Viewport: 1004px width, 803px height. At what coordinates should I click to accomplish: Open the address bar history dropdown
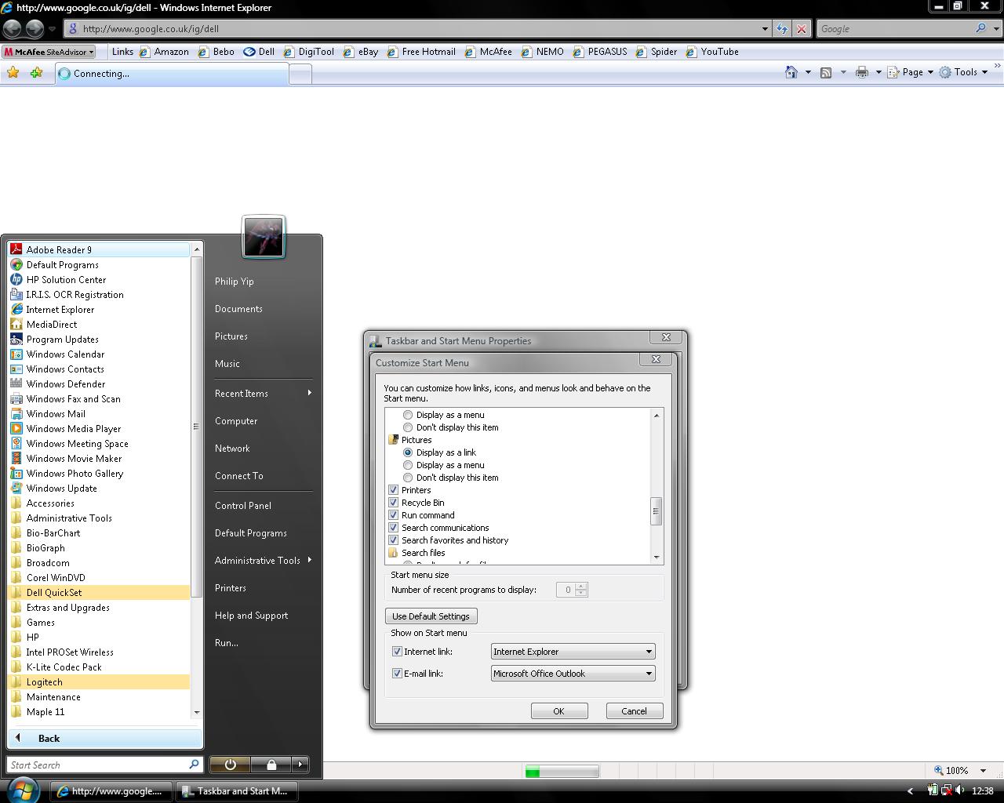[x=765, y=29]
